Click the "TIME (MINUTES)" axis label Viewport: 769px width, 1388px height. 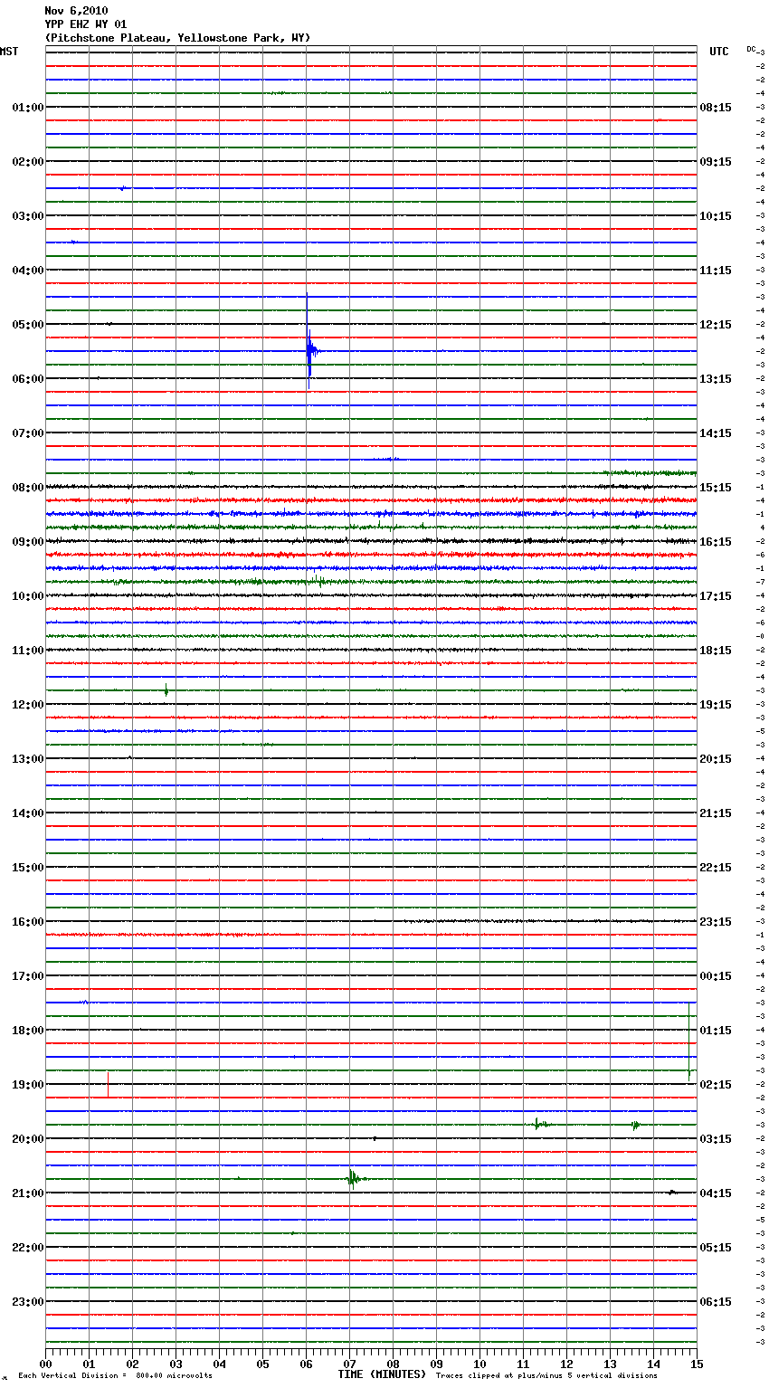point(382,1374)
